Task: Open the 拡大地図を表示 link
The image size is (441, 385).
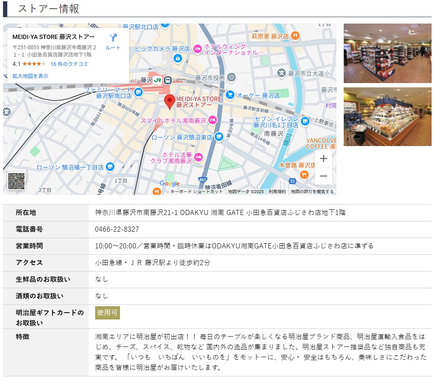Action: [30, 76]
